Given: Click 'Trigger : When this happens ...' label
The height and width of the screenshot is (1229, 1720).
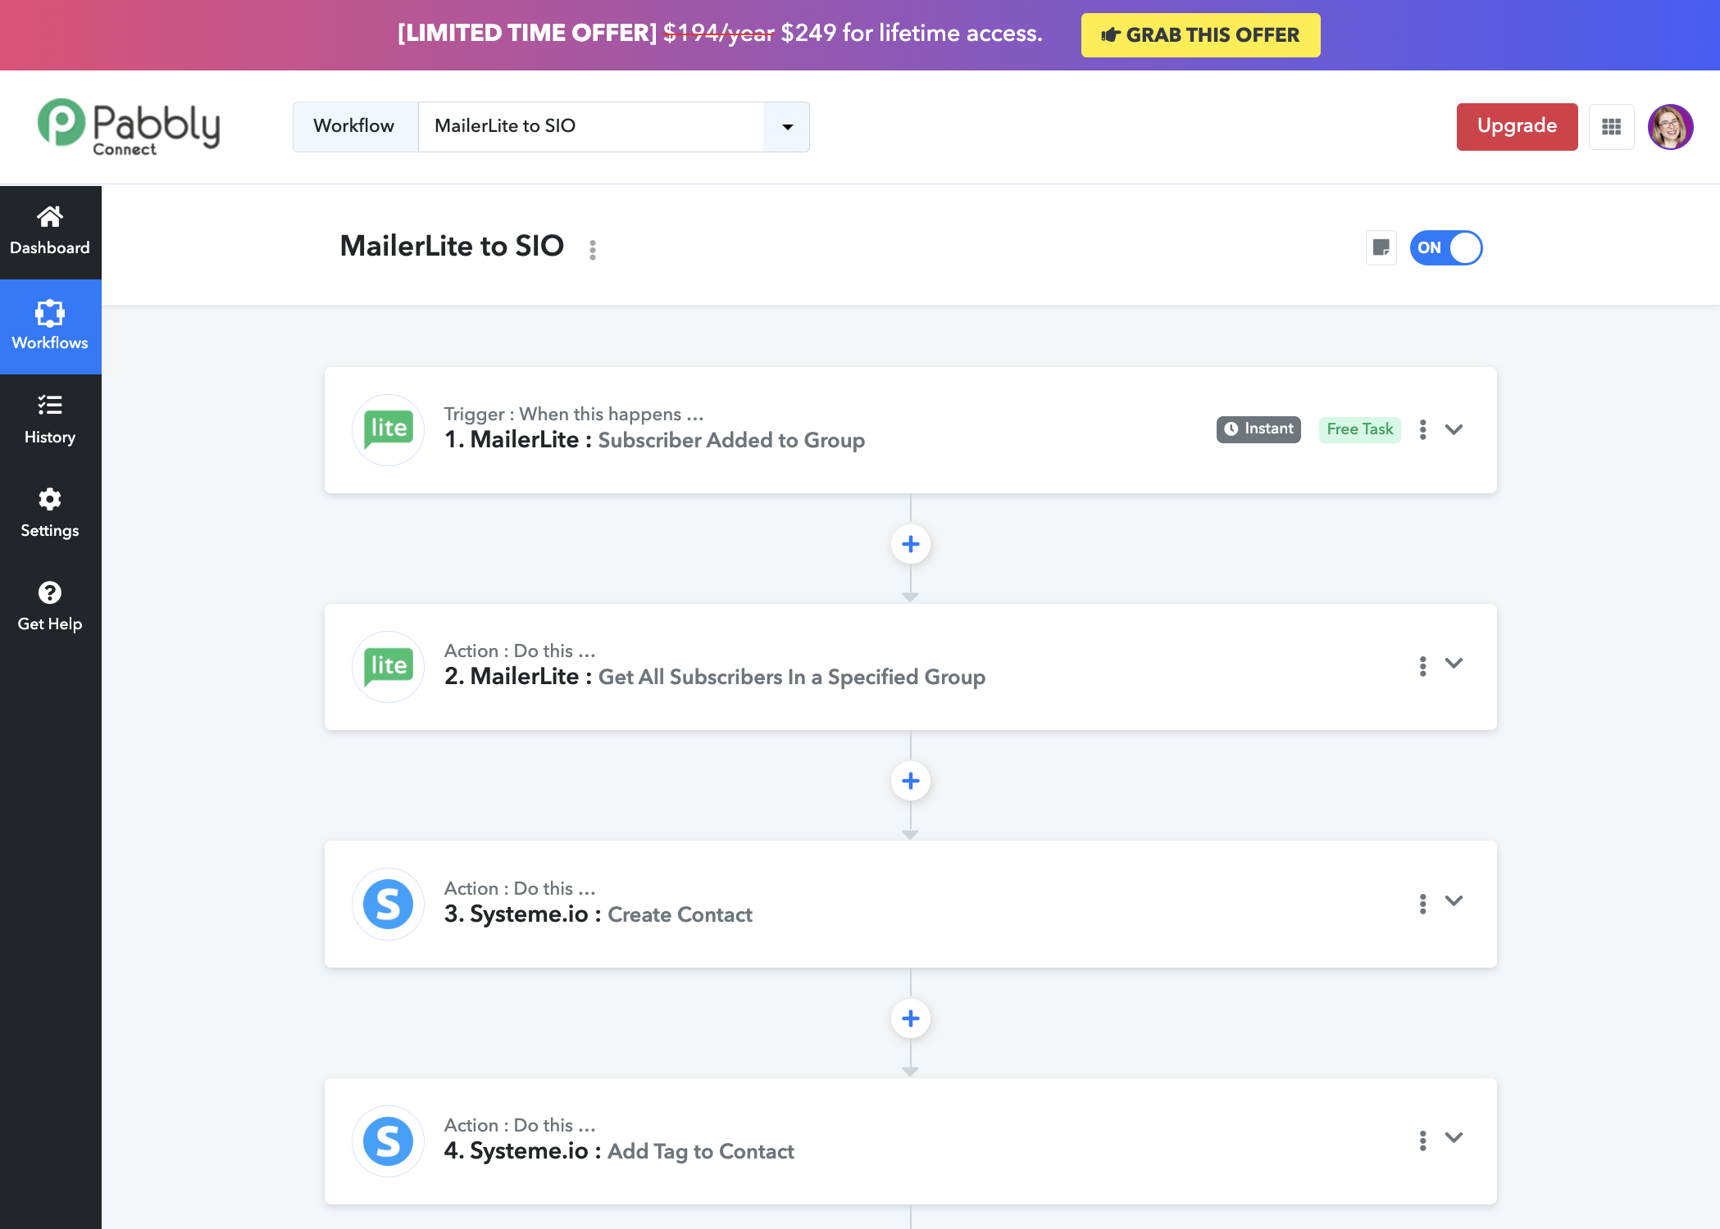Looking at the screenshot, I should pos(574,415).
